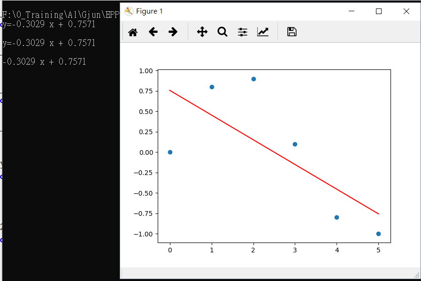Click y-axis tick label 1.00
Image resolution: width=421 pixels, height=281 pixels.
(146, 71)
